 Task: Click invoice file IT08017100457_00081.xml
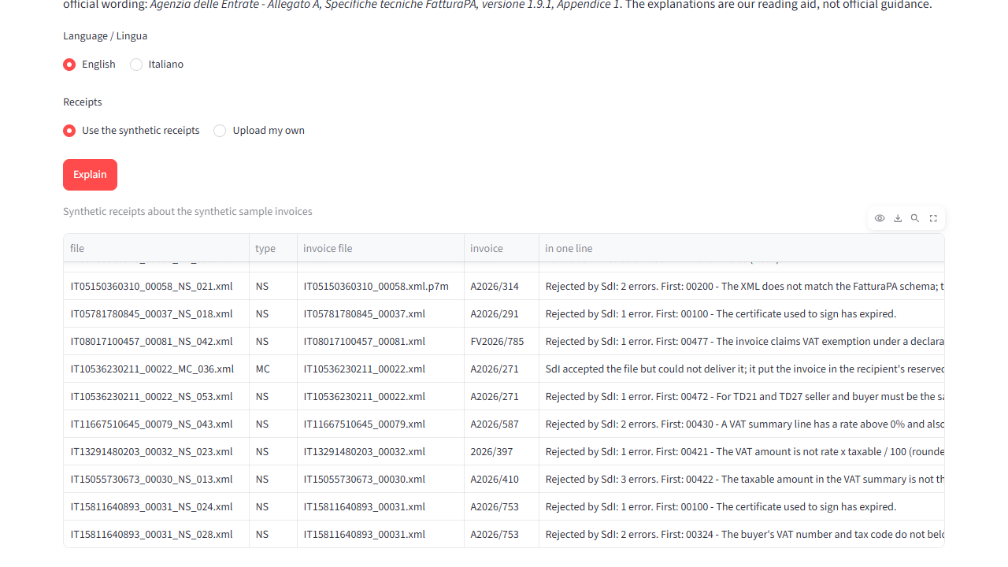pos(380,342)
